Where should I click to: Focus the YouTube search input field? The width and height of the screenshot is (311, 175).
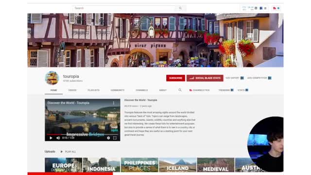coord(124,8)
